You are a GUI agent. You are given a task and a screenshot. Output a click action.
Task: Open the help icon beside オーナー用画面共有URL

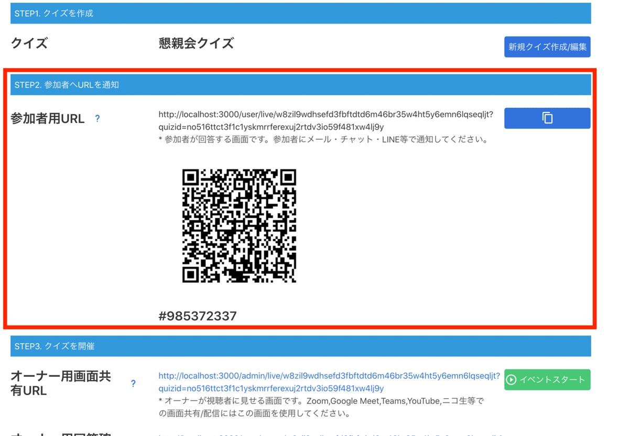(x=134, y=383)
